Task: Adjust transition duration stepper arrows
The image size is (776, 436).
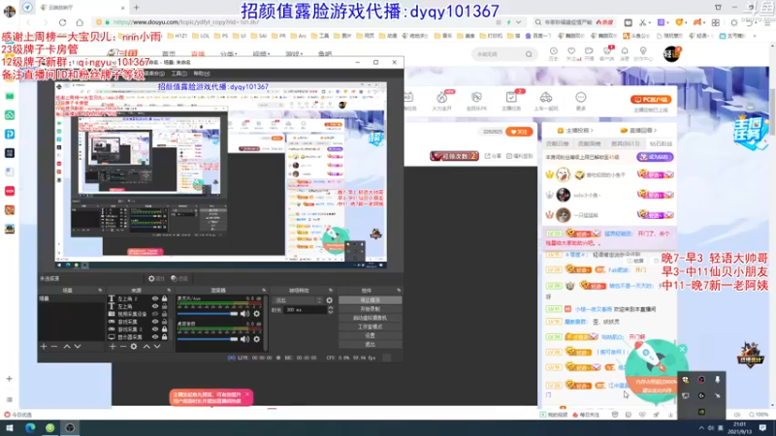Action: click(331, 310)
